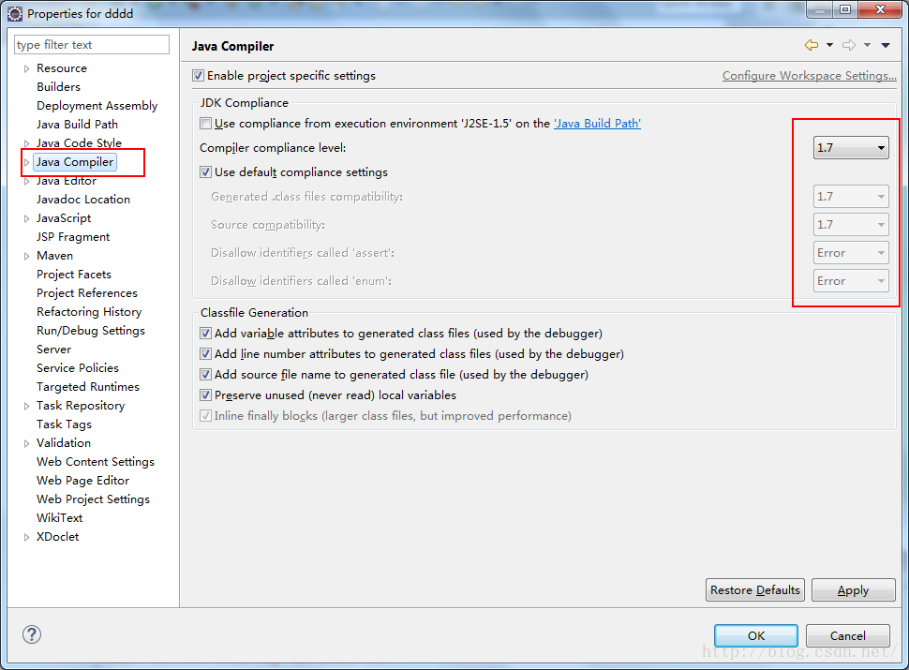909x670 pixels.
Task: Select Task Repository in the tree
Action: (81, 406)
